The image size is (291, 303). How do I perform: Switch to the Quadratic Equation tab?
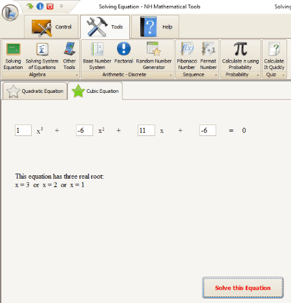pos(35,91)
